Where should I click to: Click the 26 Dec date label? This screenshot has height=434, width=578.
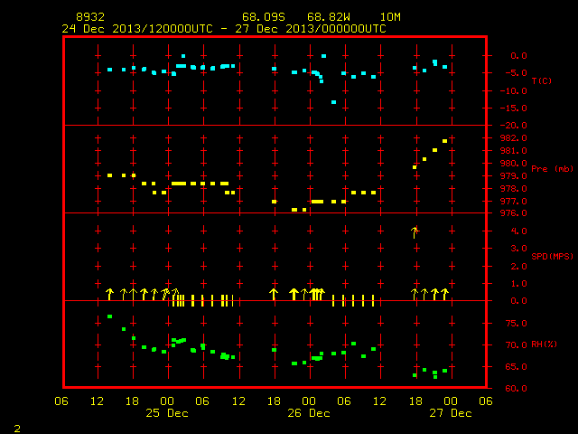point(309,413)
